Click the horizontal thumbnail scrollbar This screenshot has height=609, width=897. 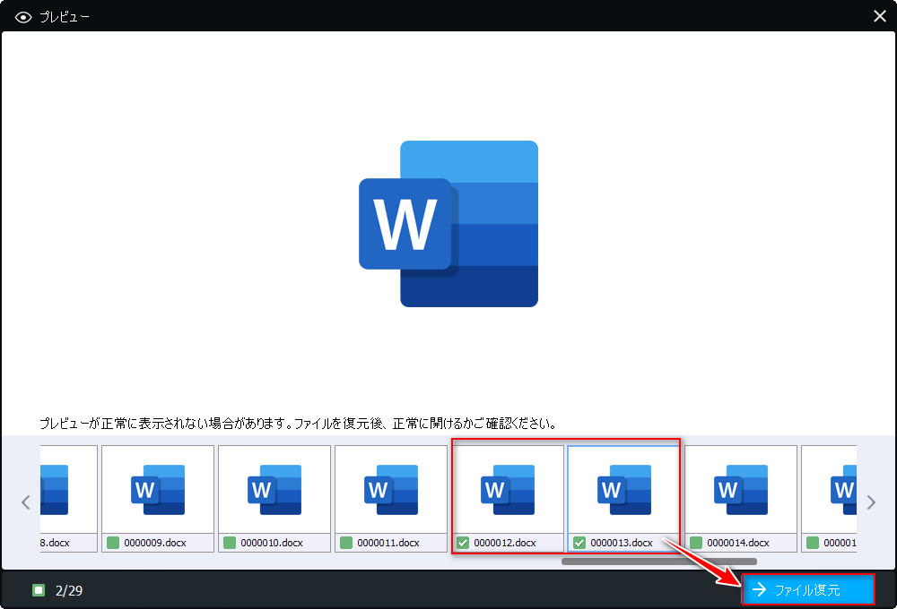(659, 562)
